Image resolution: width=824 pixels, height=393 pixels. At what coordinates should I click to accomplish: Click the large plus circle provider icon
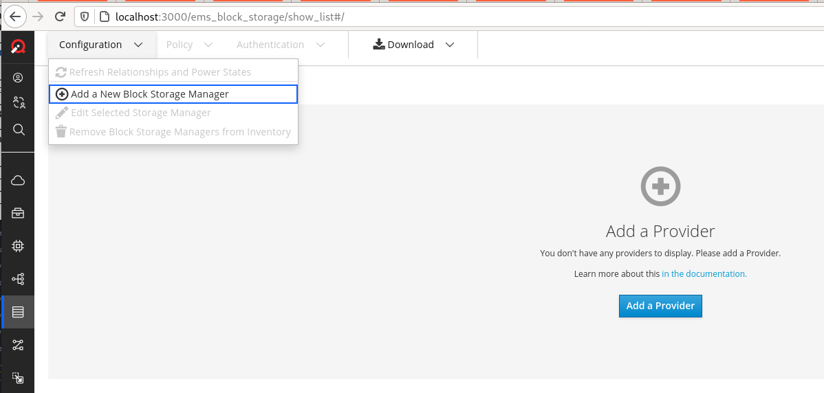(x=660, y=186)
